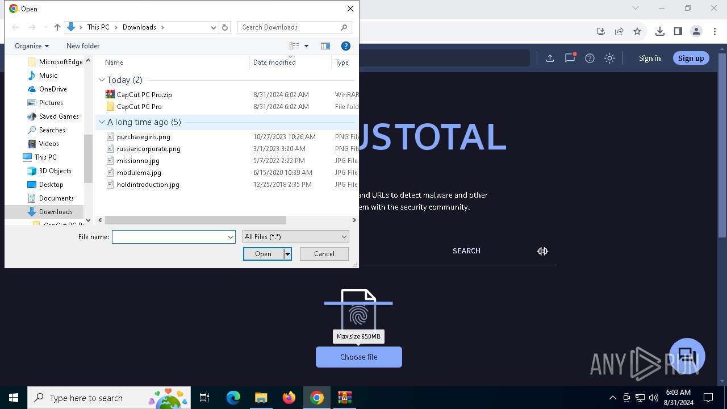Click Chrome bookmark star icon
Screen dimensions: 727x409
pos(637,31)
